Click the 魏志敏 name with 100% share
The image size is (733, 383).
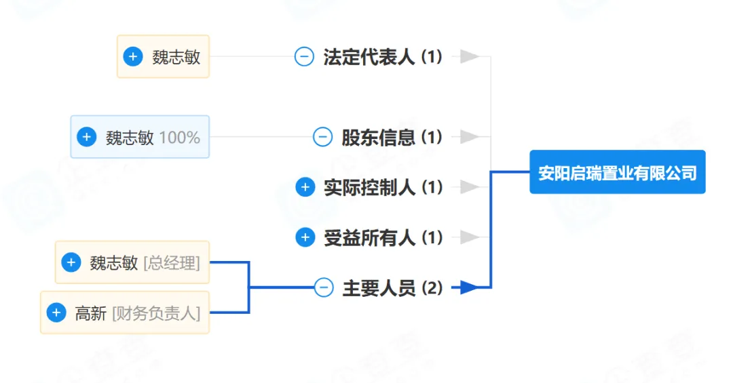click(x=130, y=138)
